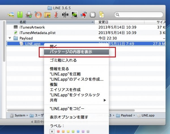Click the modified date of iTunesArtwork

click(117, 27)
